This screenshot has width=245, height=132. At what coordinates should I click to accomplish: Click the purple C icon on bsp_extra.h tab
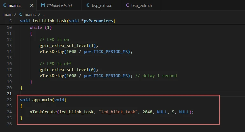[x=128, y=5]
